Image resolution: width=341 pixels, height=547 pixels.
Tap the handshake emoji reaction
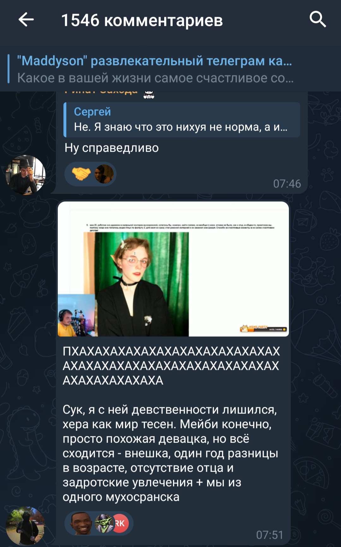pos(81,174)
